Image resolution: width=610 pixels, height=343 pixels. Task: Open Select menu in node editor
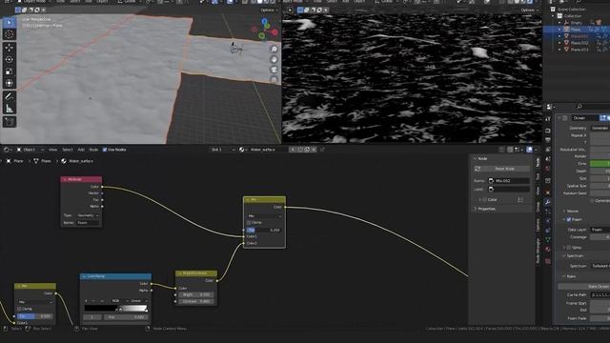click(x=68, y=150)
